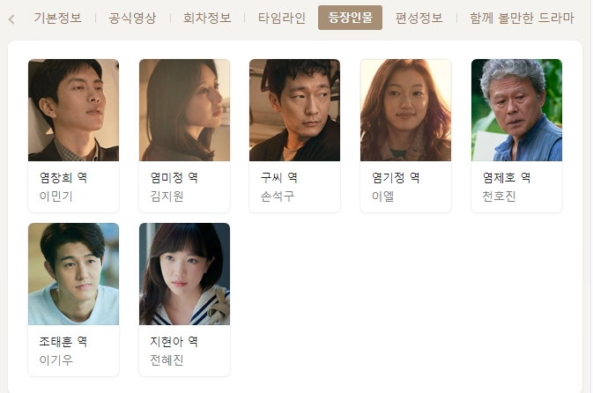Open actor link 김지원
This screenshot has height=393, width=593.
167,196
